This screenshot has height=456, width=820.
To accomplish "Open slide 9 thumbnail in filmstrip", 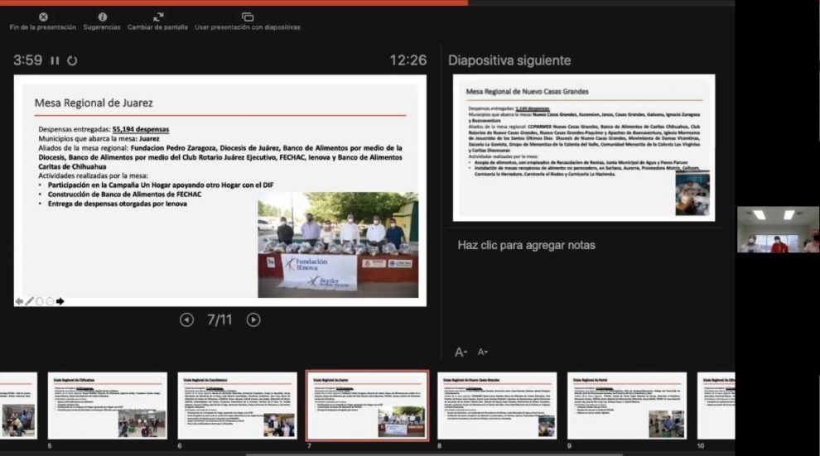I will click(x=627, y=405).
